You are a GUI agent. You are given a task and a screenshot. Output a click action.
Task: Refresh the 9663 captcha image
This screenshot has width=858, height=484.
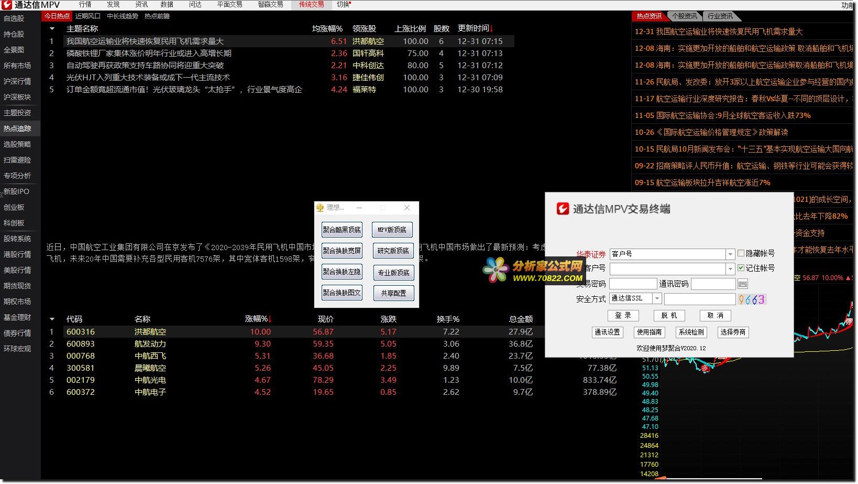pos(752,299)
